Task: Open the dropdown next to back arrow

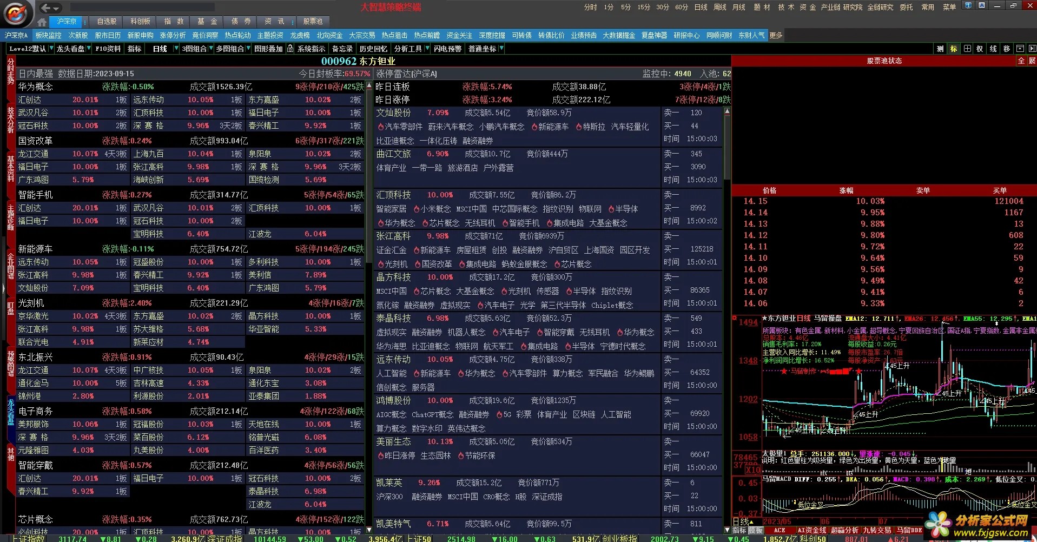Action: point(56,8)
